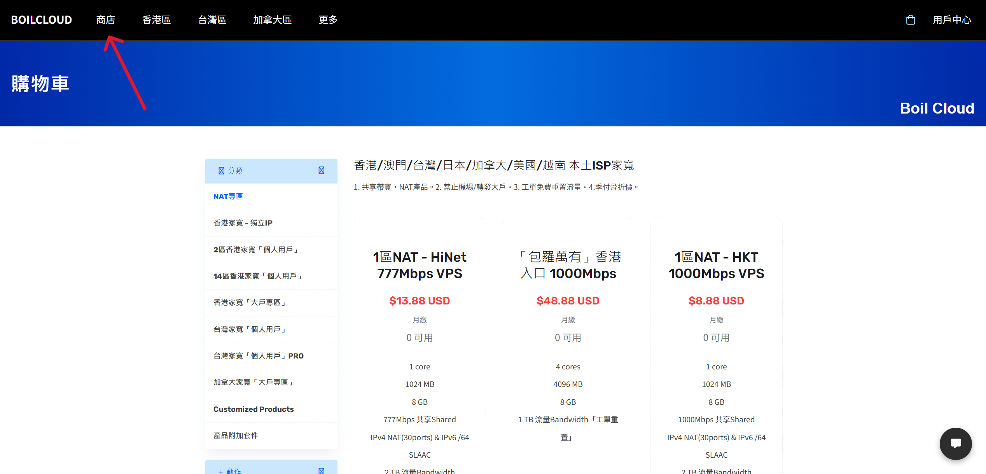The width and height of the screenshot is (986, 474).
Task: Click the 4 cores spec line
Action: [568, 367]
